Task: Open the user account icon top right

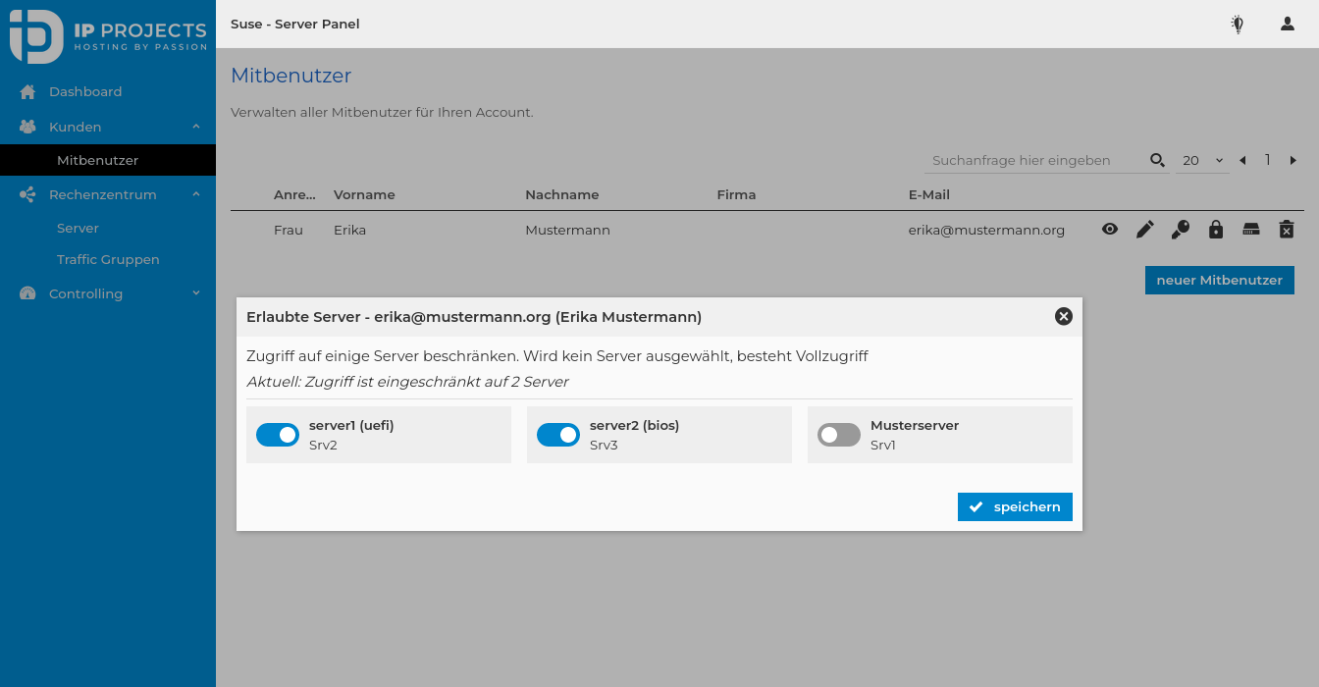Action: 1287,24
